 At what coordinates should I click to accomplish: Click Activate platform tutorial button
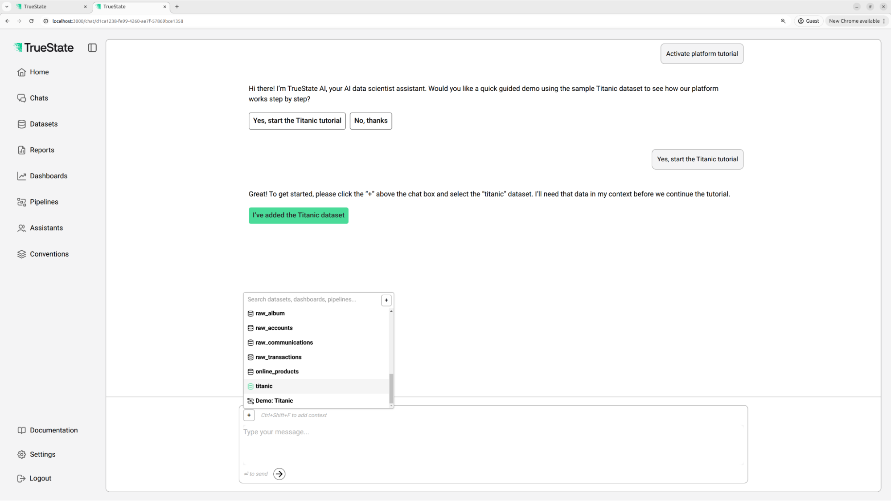point(702,54)
